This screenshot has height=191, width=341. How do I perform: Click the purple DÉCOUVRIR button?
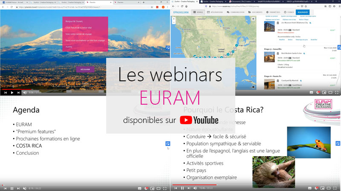pos(85,69)
